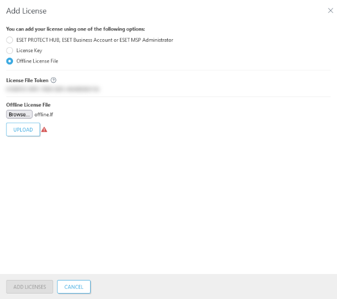The width and height of the screenshot is (337, 299).
Task: Click the Add License dialog title
Action: pos(26,11)
